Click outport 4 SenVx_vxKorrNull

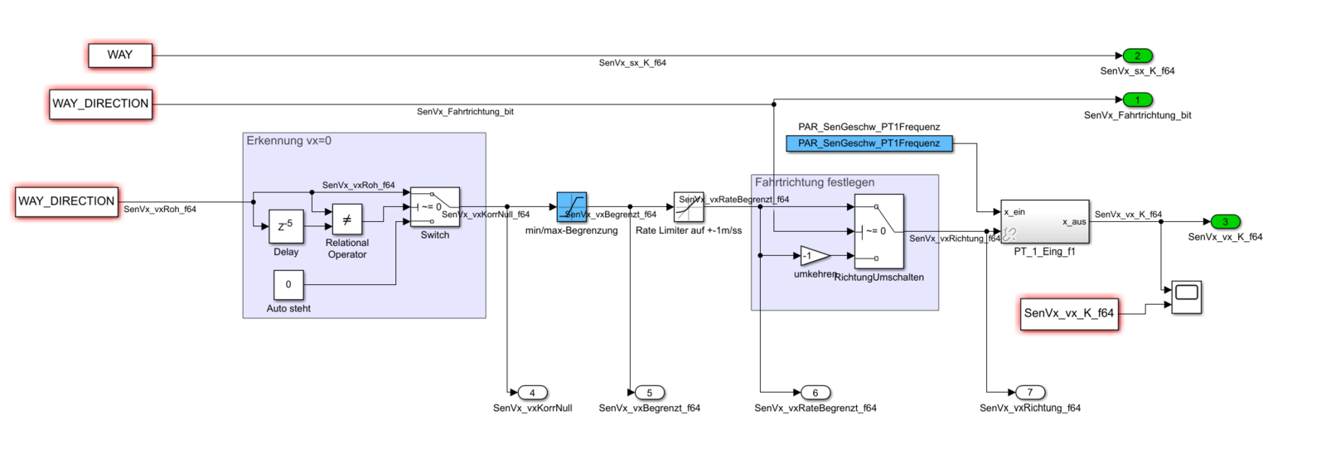pos(532,393)
